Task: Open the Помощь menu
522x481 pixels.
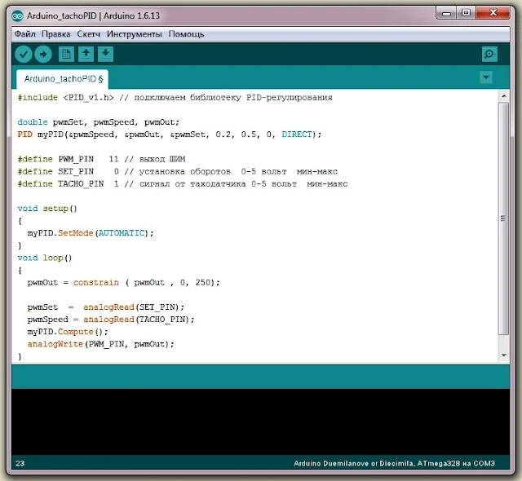Action: [186, 34]
